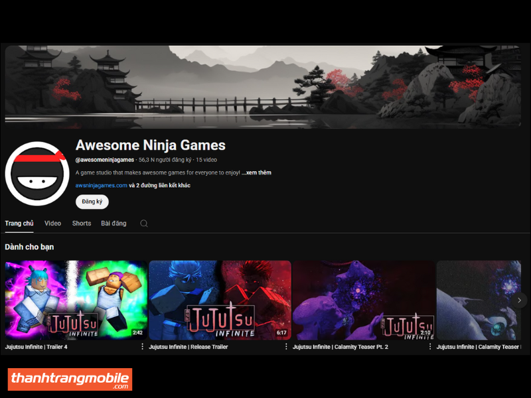Viewport: 531px width, 398px height.
Task: Select the Bài đăng tab
Action: pos(114,224)
